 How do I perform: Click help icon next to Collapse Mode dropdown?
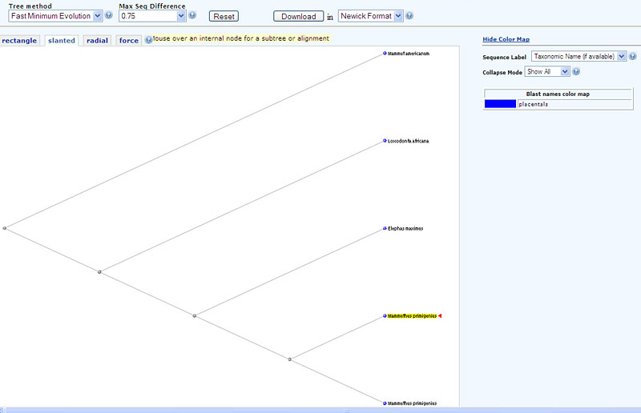(576, 71)
